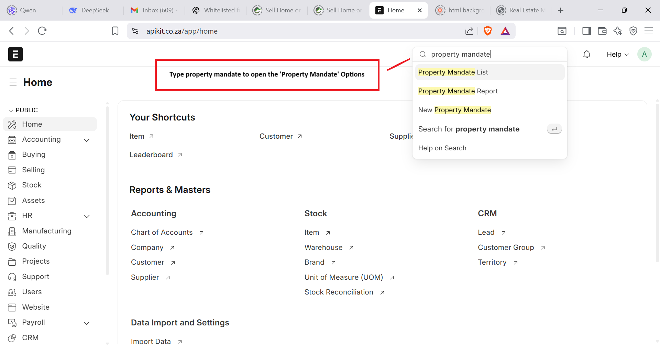Click the Brave Shields icon
The height and width of the screenshot is (346, 660).
tap(487, 31)
